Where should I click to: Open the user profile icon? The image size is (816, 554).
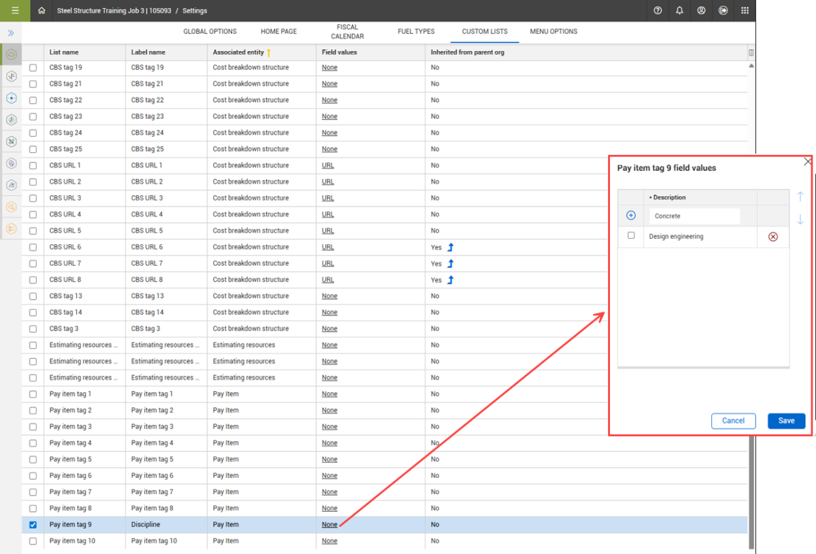(701, 11)
